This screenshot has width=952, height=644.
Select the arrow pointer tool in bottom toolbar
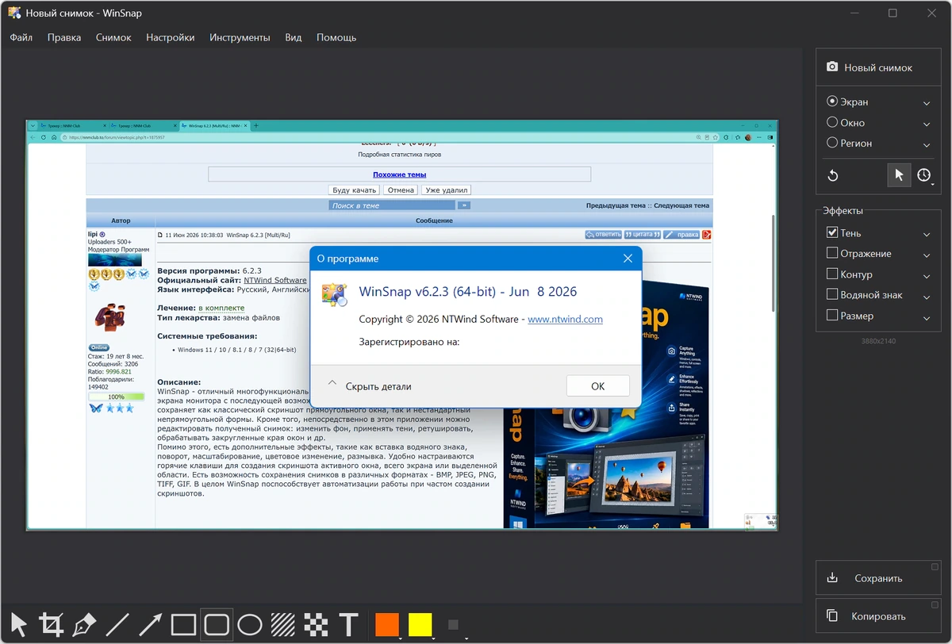[x=19, y=625]
